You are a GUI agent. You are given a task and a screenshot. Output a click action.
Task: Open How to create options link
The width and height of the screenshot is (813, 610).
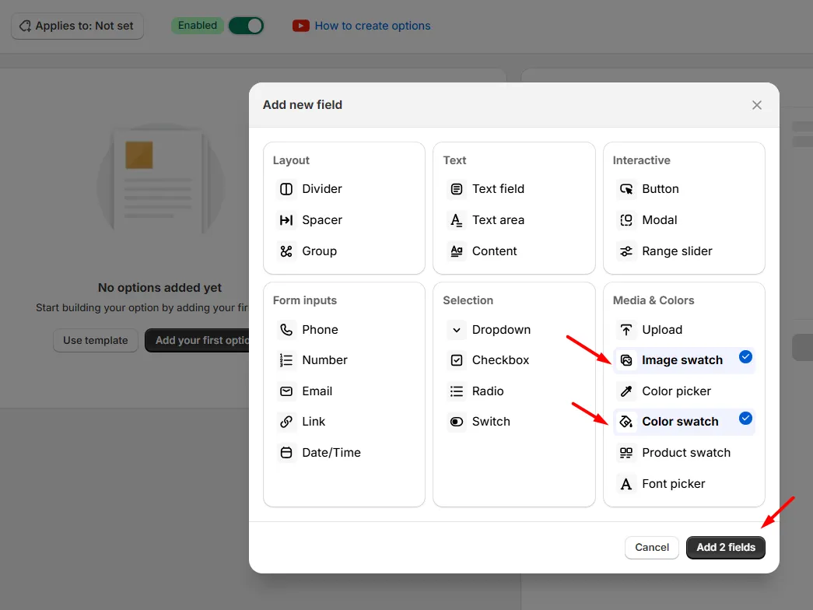click(373, 26)
